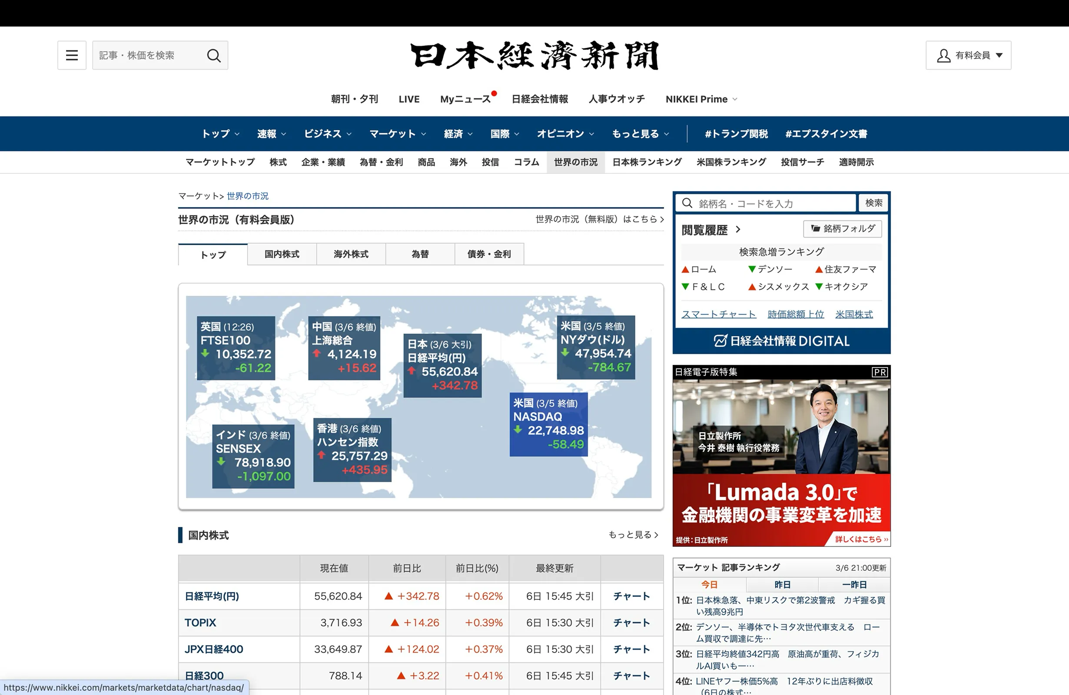The width and height of the screenshot is (1069, 695).
Task: Click the 世界の市況 breadcrumb link
Action: point(248,196)
